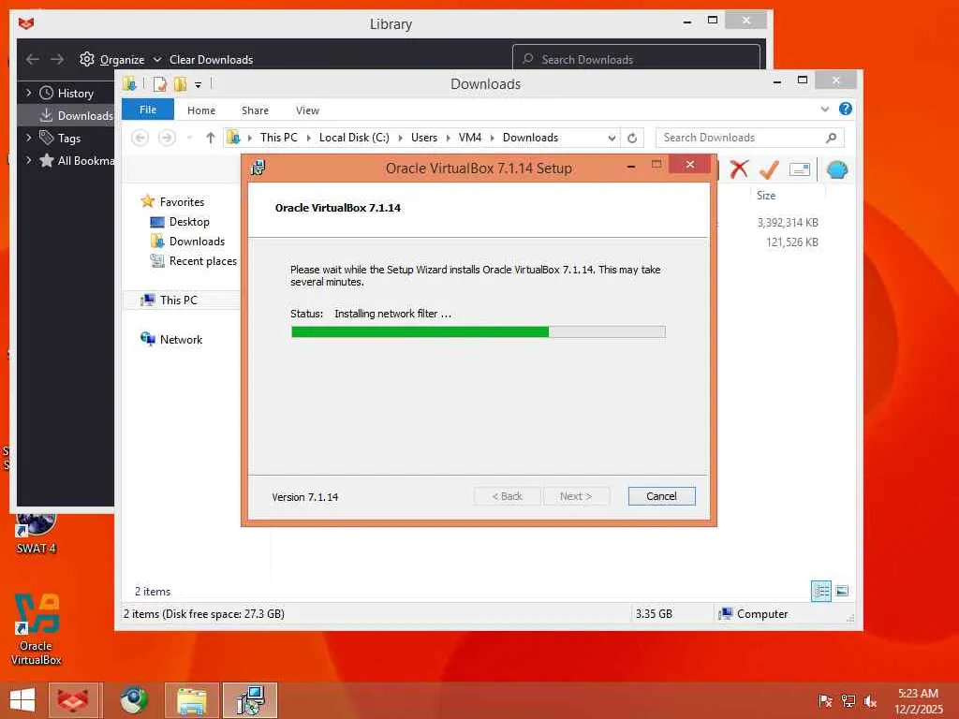Select Downloads in the Library sidebar

[66, 115]
